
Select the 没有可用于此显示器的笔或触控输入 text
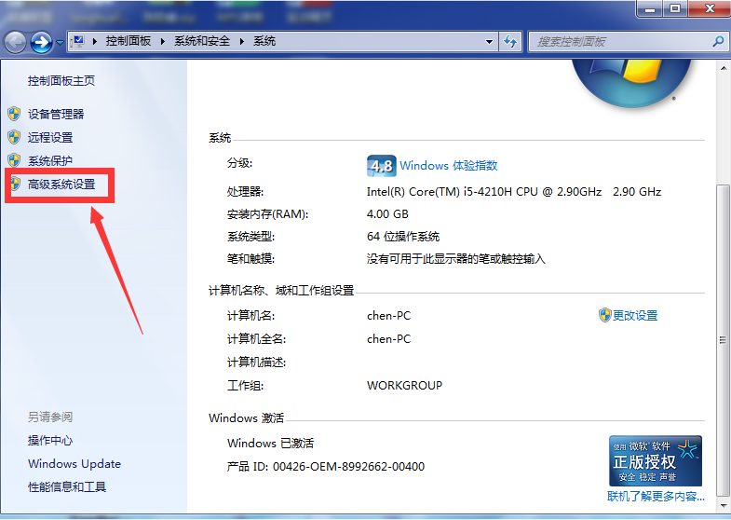[456, 259]
